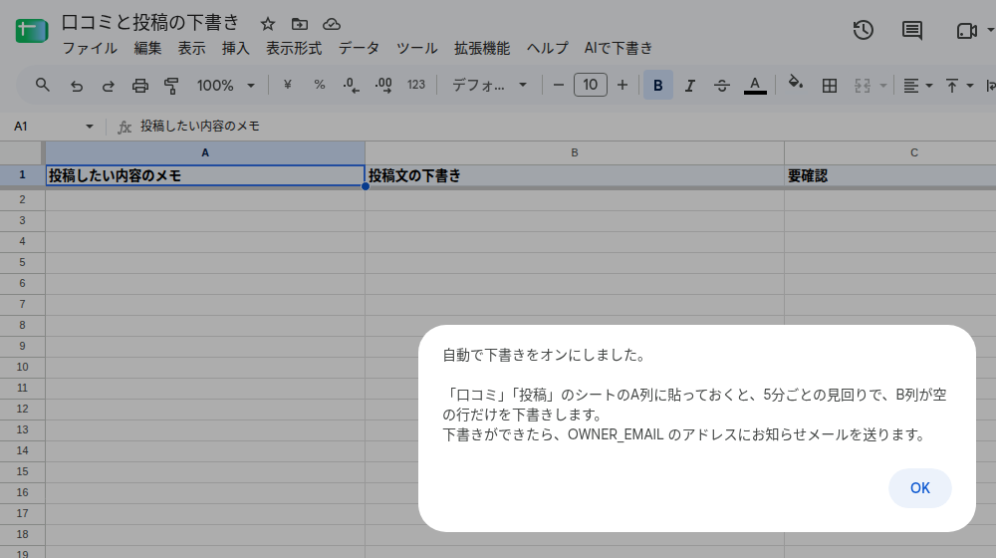The width and height of the screenshot is (996, 558).
Task: Open version history clock icon
Action: pos(863,30)
